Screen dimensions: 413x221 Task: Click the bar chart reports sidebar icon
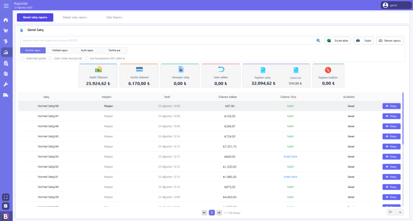(x=6, y=52)
